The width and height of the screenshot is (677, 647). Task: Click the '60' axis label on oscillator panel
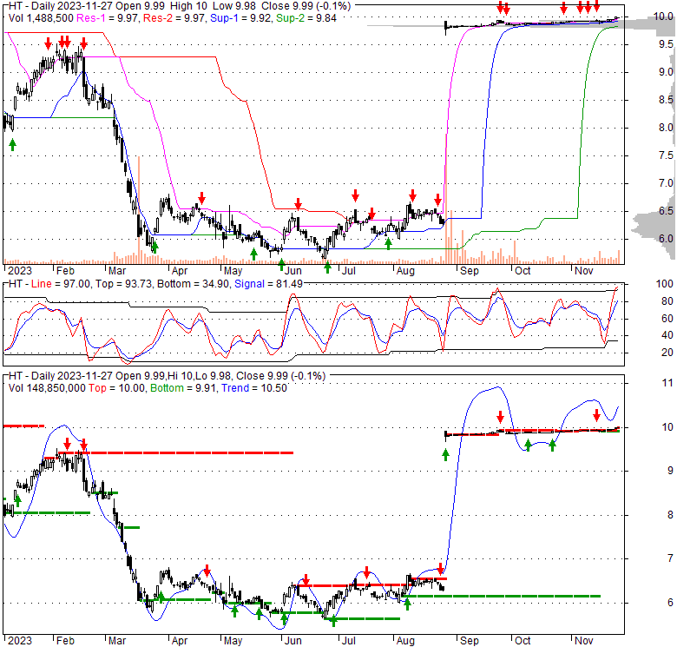(667, 319)
